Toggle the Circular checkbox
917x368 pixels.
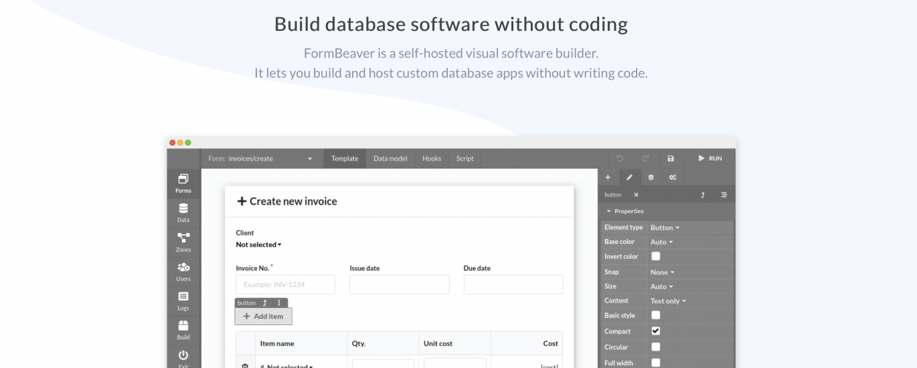point(656,347)
